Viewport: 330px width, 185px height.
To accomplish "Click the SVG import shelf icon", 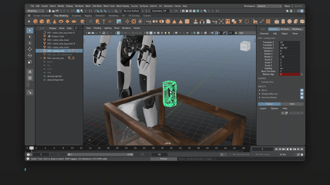I will click(x=110, y=21).
